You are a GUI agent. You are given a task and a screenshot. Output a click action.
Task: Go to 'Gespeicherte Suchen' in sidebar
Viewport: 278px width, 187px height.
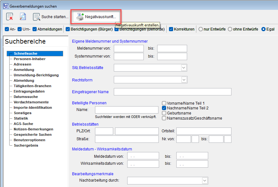pos(33,135)
